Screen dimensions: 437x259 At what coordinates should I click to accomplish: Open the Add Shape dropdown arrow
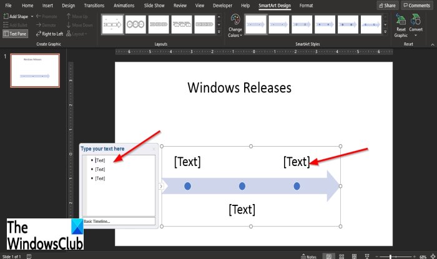[32, 16]
